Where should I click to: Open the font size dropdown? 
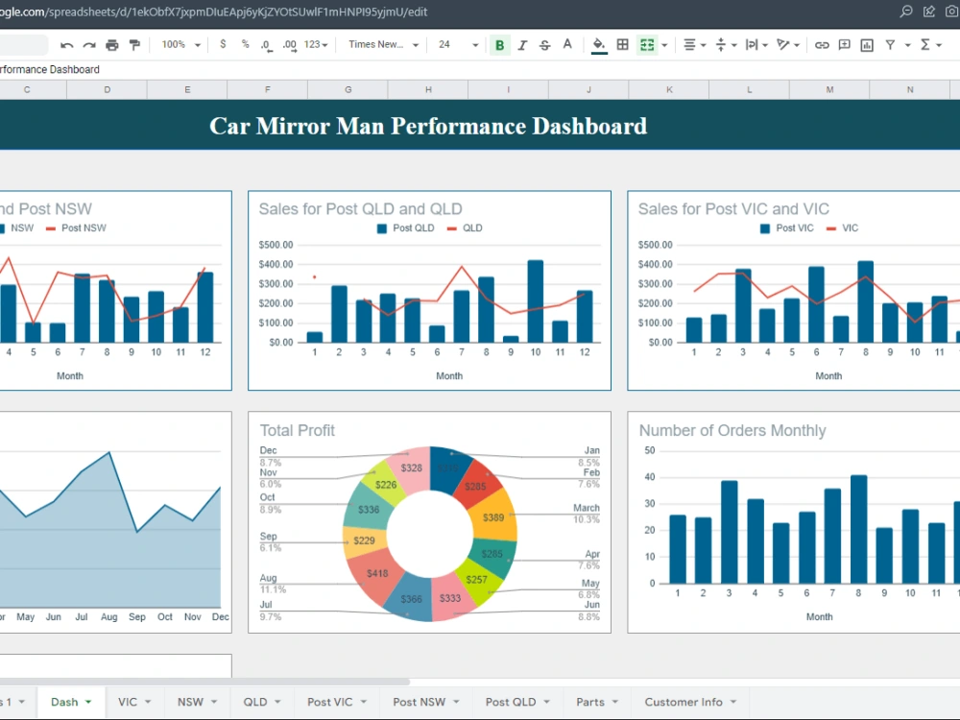452,44
